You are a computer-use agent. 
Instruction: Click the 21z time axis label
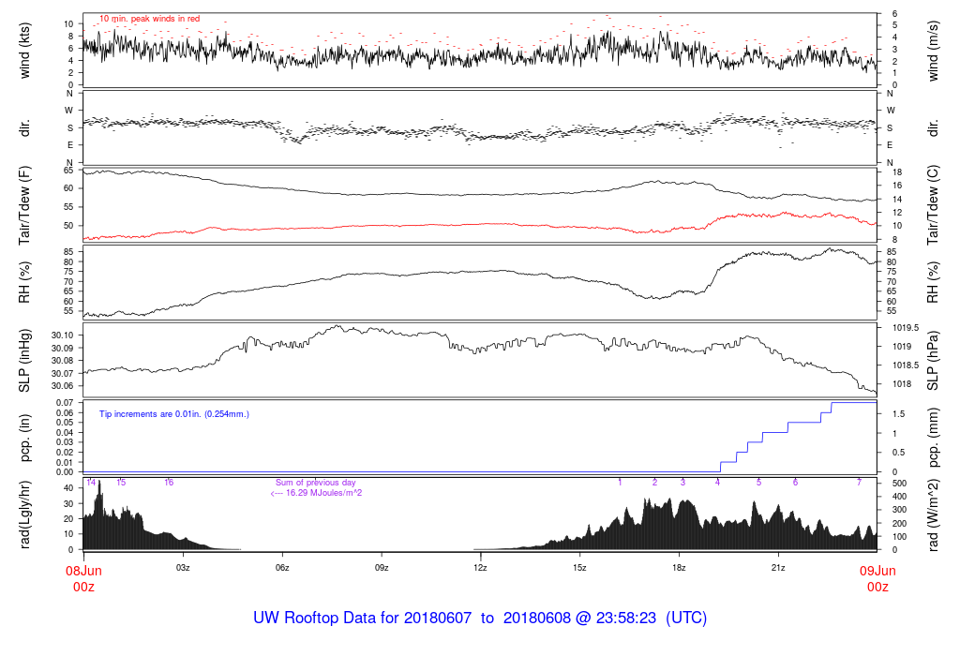(778, 568)
